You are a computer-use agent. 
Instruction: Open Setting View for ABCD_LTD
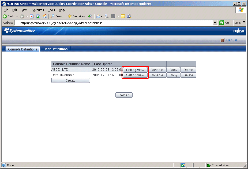(135, 70)
